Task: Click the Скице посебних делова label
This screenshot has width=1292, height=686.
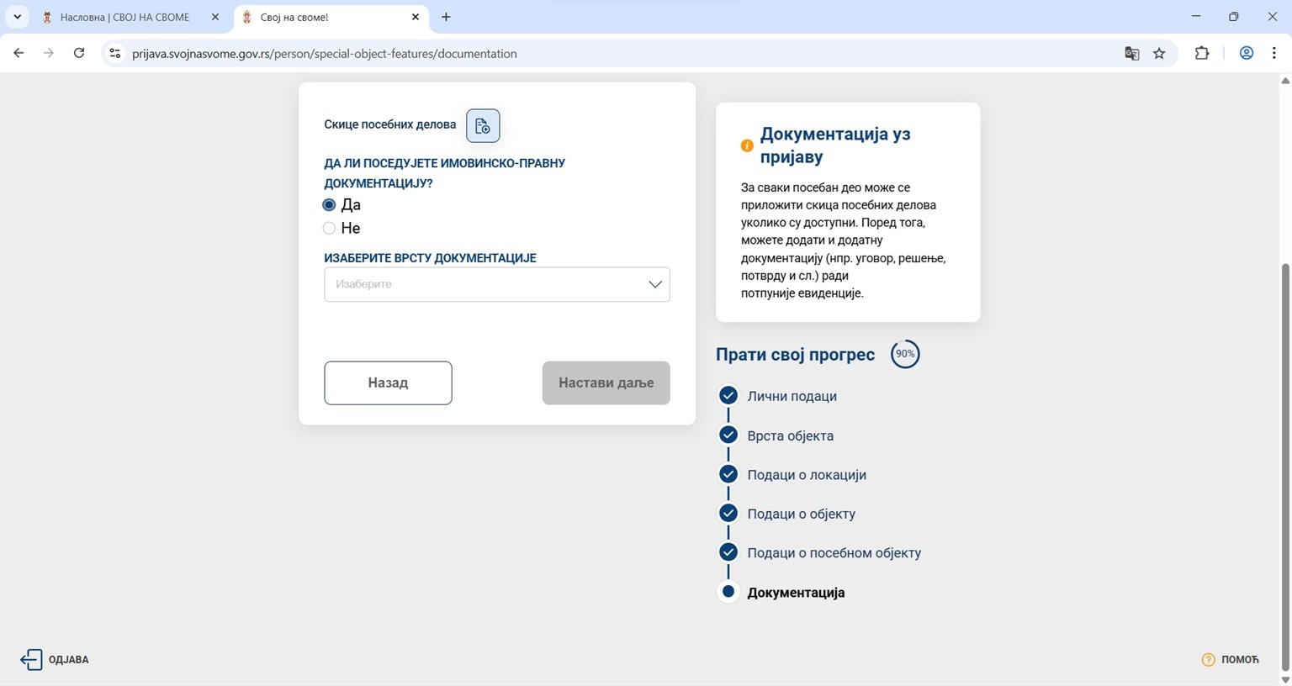Action: (390, 124)
